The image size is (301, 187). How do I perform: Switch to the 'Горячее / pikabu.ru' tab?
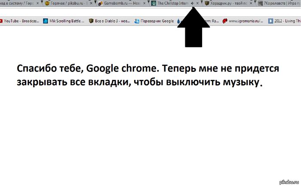(x=68, y=3)
